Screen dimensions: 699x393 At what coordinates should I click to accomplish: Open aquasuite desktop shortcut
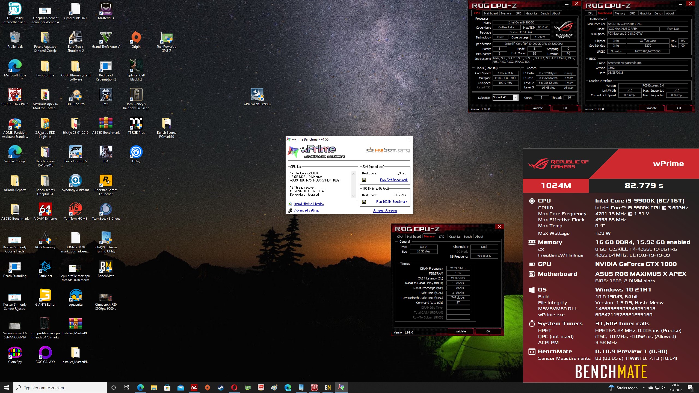coord(75,298)
